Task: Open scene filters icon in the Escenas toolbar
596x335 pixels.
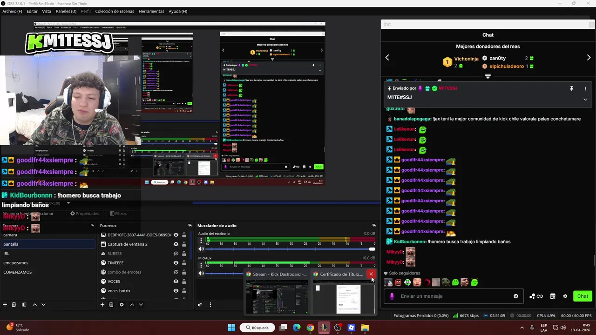Action: 24,305
